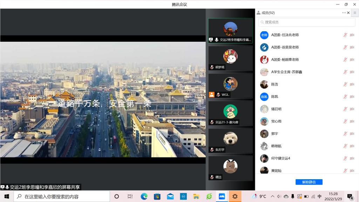
Task: Open the members panel three-dots more menu
Action: (344, 13)
